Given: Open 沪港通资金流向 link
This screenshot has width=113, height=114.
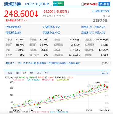Looking at the screenshot, I should (14, 27).
